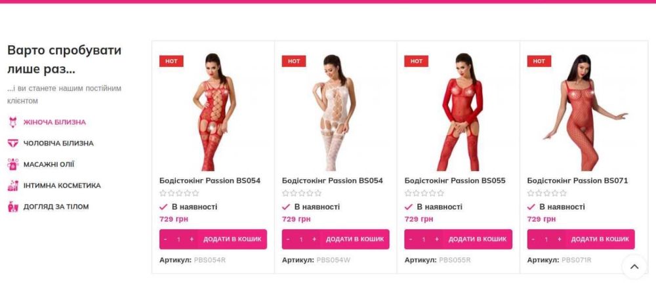The height and width of the screenshot is (284, 656).
Task: Click the cosmetics icon beside Інтимна косметика
Action: [x=13, y=186]
